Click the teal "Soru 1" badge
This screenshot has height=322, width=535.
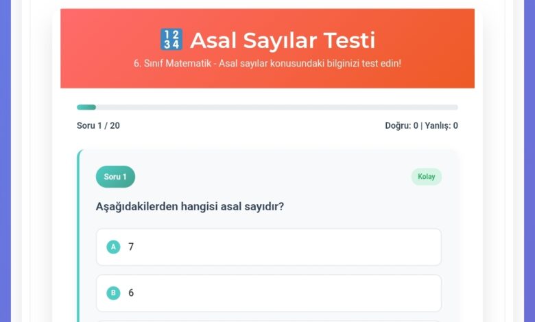115,177
